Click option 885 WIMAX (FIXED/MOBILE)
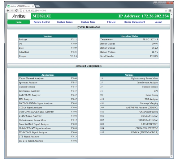178x160 pixels. pos(129,132)
